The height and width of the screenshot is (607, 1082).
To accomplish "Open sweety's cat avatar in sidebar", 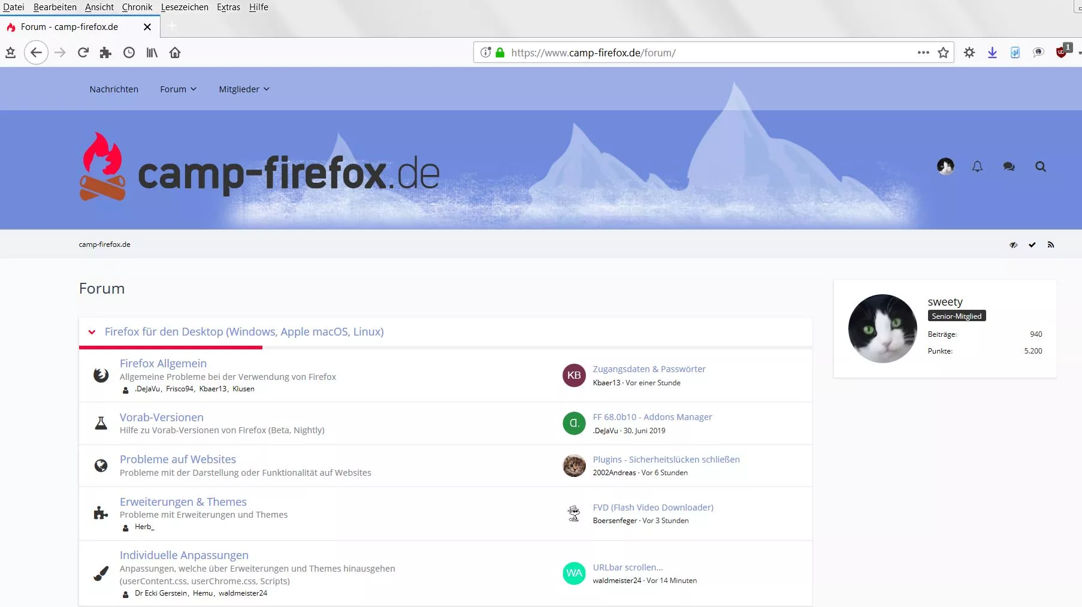I will pyautogui.click(x=882, y=328).
